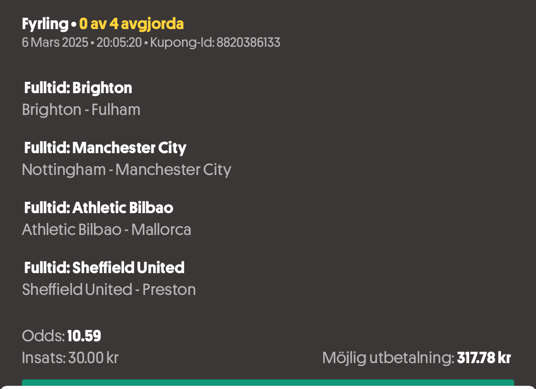Select the '0 av 4 avgjorda' status text
536x389 pixels.
(131, 24)
